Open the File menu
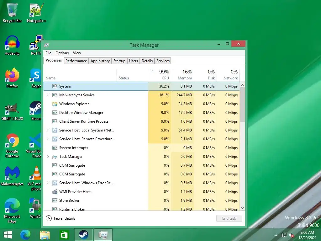The width and height of the screenshot is (321, 241). [48, 53]
